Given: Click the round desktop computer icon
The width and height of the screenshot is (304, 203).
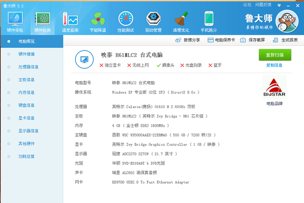Looking at the screenshot, I should (84, 59).
